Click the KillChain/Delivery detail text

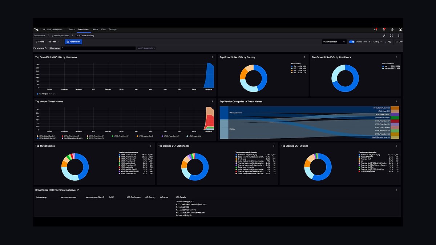click(186, 210)
